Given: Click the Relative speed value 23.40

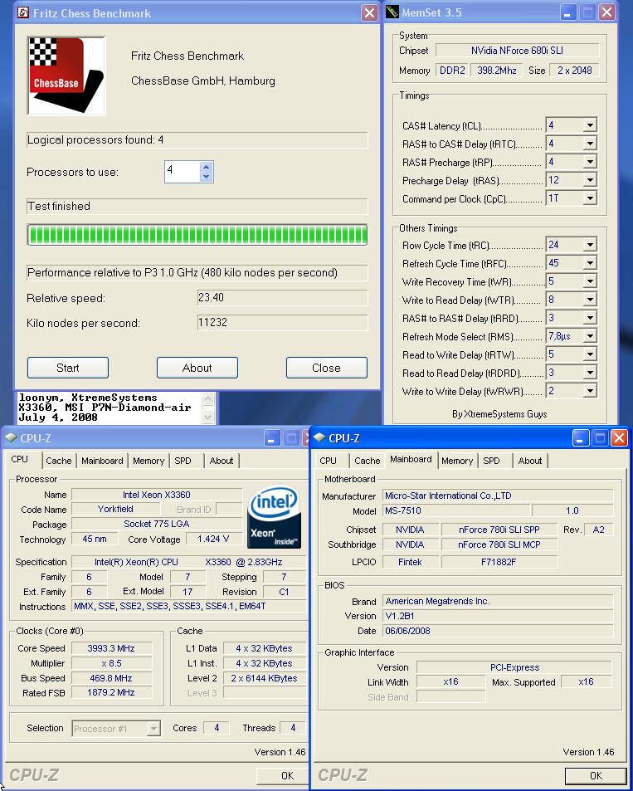Looking at the screenshot, I should [282, 298].
